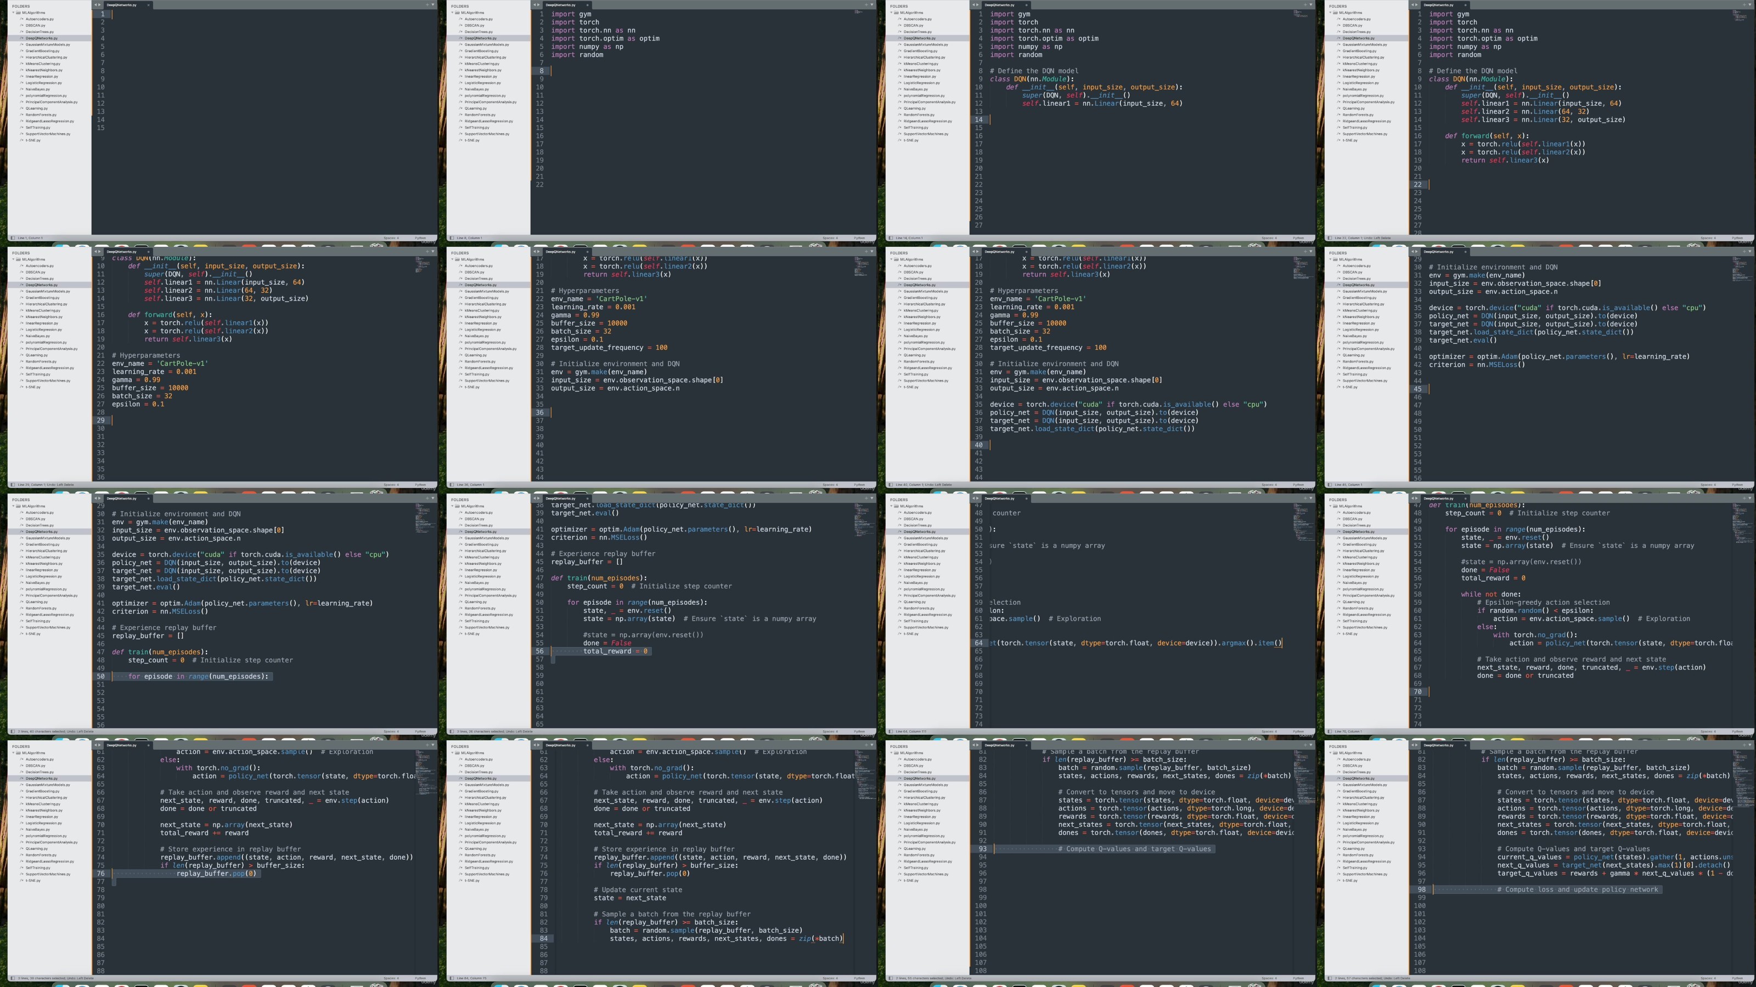The width and height of the screenshot is (1756, 987).
Task: Click 'Spaces: 4' in the empty-editor panel status bar
Action: point(391,238)
